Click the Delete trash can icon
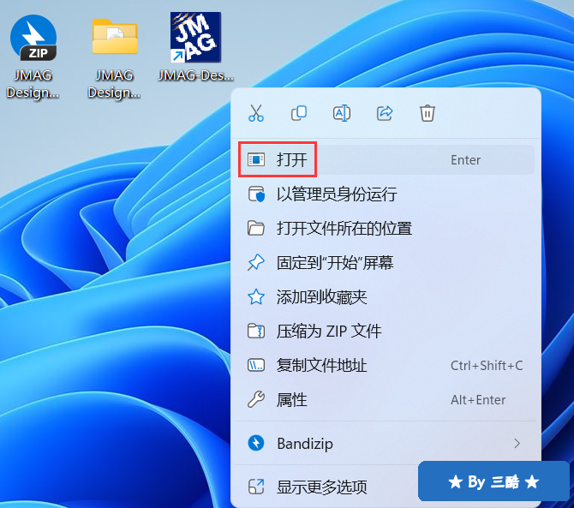The image size is (574, 508). [x=428, y=113]
